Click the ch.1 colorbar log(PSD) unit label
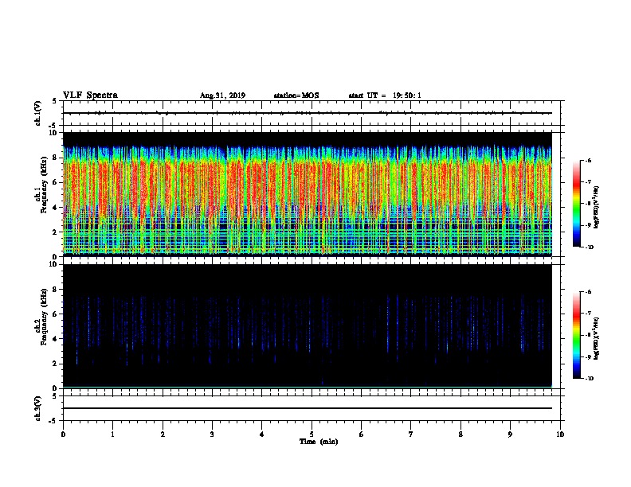 tap(596, 207)
